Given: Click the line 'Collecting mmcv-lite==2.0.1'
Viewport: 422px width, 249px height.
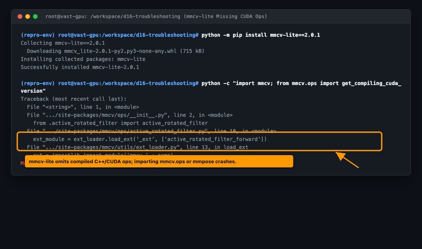Looking at the screenshot, I should [x=63, y=43].
